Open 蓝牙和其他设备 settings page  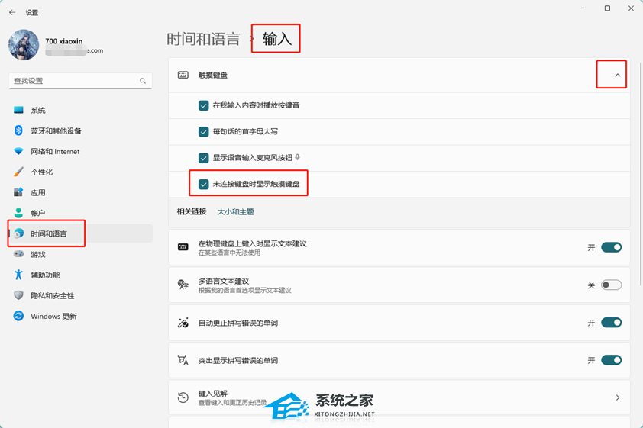pos(80,130)
